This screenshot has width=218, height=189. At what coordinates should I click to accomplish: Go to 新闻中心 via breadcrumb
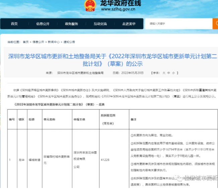[54, 42]
